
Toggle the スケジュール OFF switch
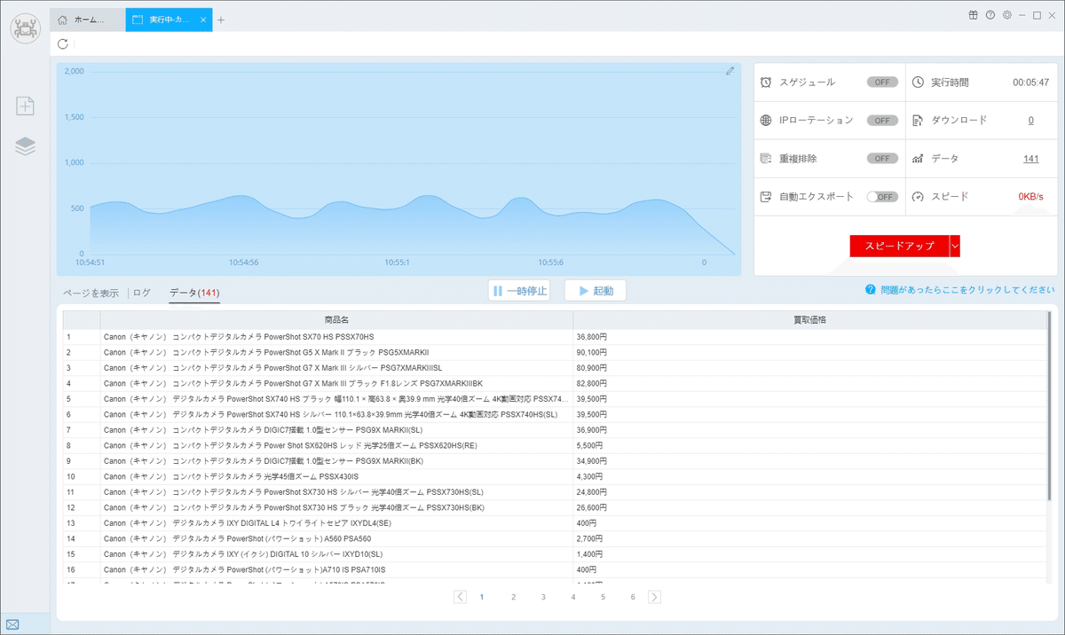click(x=882, y=82)
